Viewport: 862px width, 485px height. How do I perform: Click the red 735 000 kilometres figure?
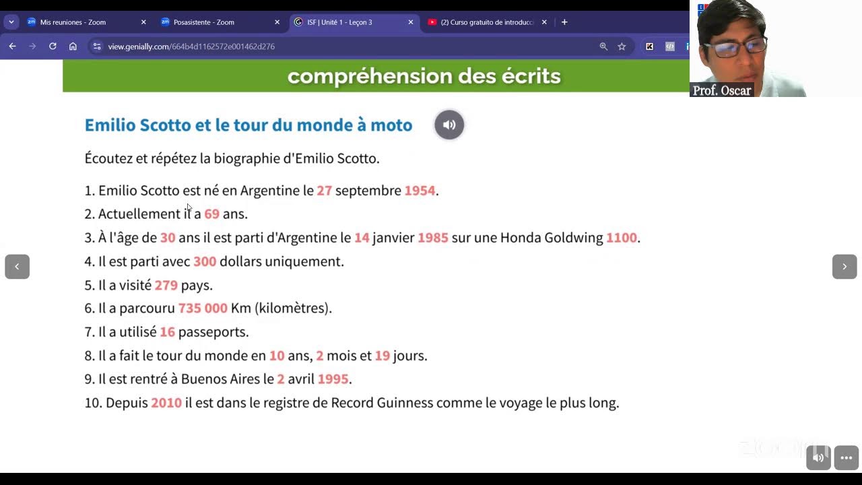203,309
